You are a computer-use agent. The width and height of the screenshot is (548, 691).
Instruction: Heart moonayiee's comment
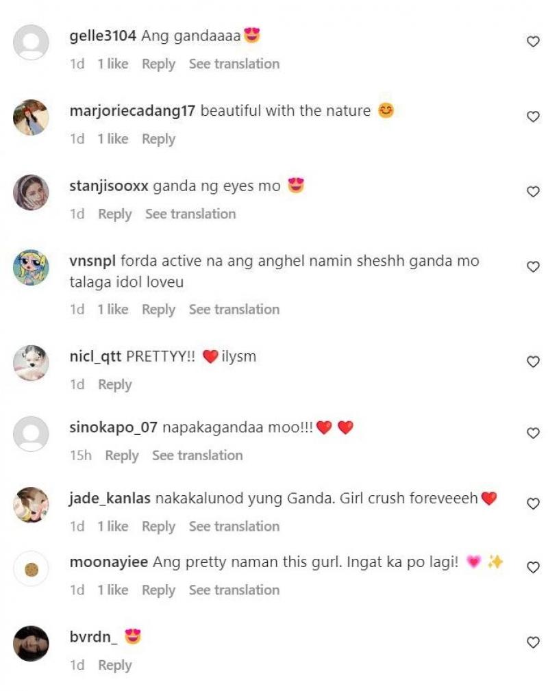pyautogui.click(x=533, y=568)
